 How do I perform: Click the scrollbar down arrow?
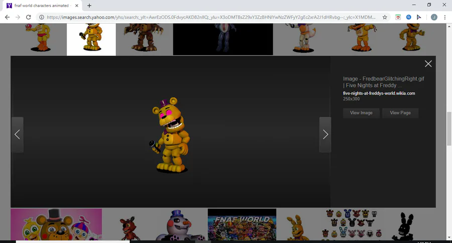(x=449, y=237)
